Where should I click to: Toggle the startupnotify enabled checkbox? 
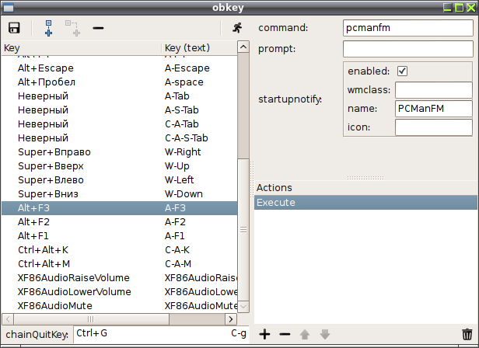pos(402,71)
